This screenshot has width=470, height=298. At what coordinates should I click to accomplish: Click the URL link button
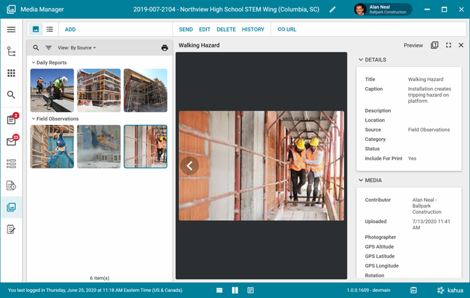pos(286,29)
